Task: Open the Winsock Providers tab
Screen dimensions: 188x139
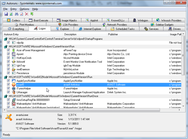Action: click(168, 20)
